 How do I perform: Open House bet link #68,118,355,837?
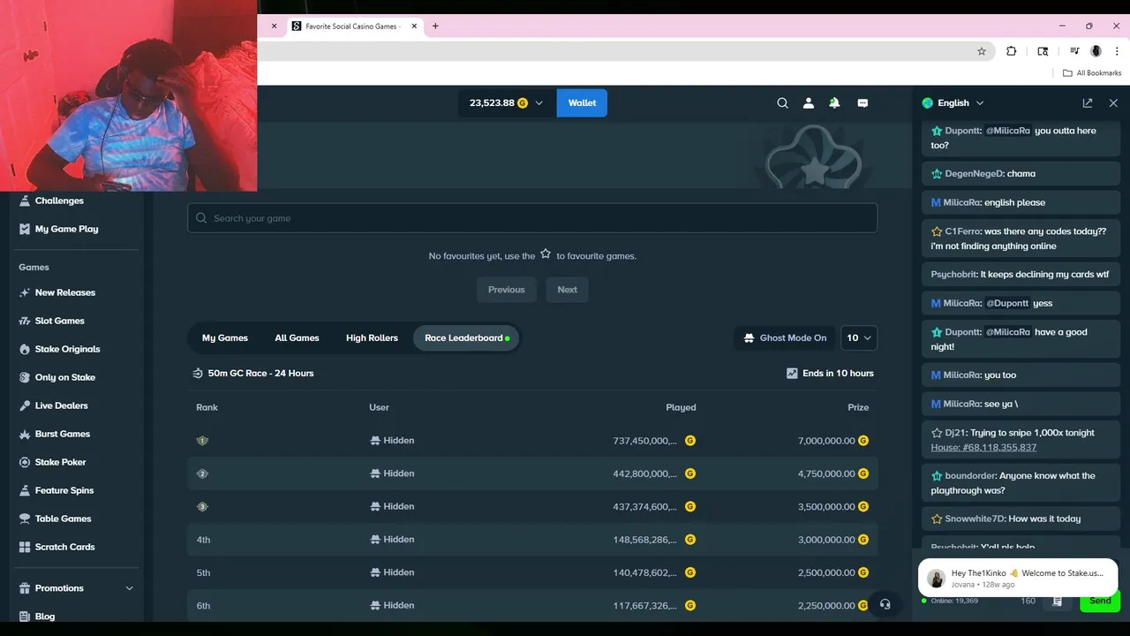983,448
